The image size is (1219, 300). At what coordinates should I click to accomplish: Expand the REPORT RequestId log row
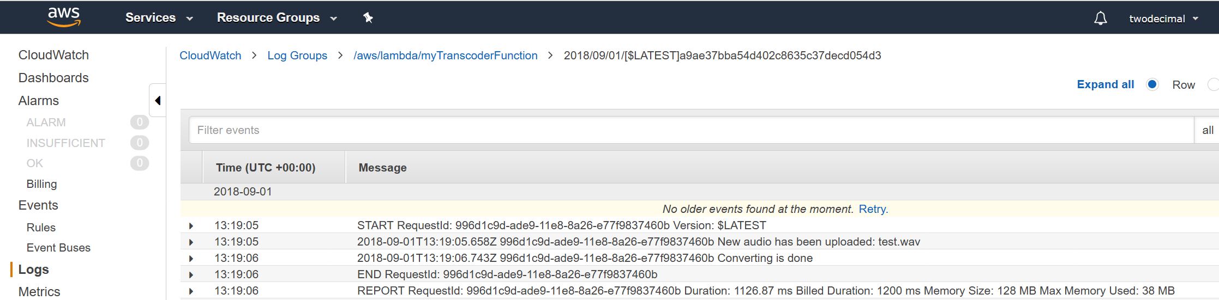(x=191, y=291)
